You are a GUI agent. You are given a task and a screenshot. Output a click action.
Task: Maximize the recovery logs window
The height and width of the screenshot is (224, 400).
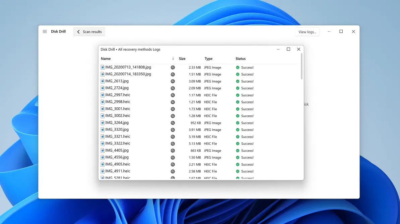pyautogui.click(x=288, y=49)
